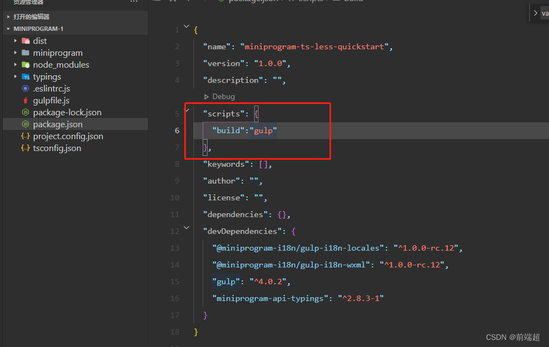Click the package-lock.json node icon
The width and height of the screenshot is (549, 347).
(x=25, y=112)
